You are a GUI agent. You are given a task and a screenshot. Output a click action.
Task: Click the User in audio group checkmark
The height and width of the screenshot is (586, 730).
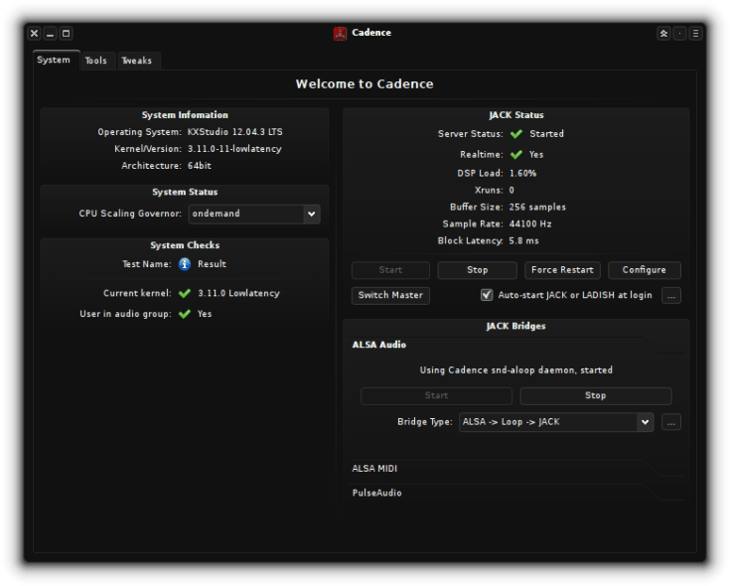click(x=184, y=314)
